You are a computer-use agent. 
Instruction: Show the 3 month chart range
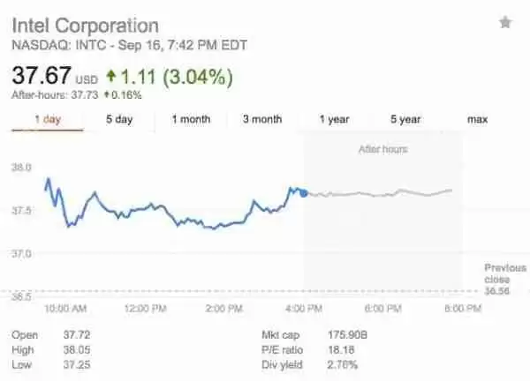262,120
